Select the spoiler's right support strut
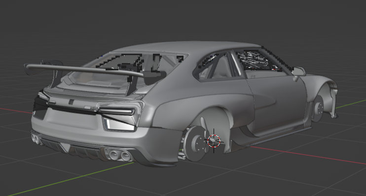Viewport: 366px width, 196px height. coord(132,85)
